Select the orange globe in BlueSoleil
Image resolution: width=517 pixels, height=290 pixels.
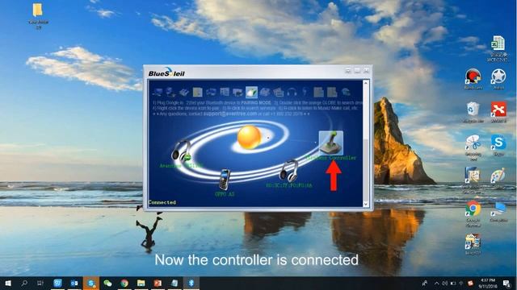[250, 137]
